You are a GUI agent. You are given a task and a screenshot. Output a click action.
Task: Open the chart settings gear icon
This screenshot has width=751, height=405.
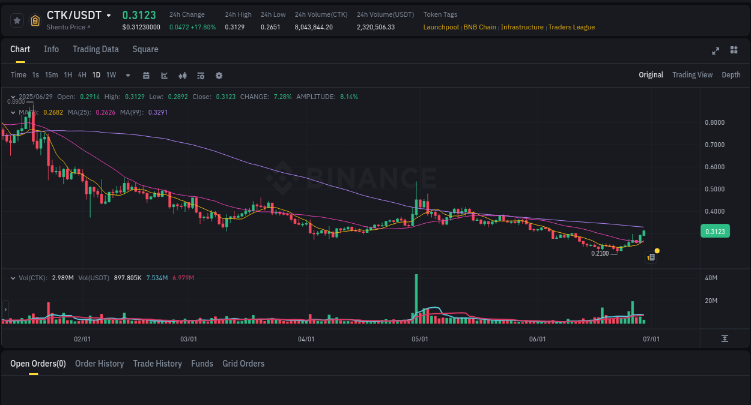point(219,75)
